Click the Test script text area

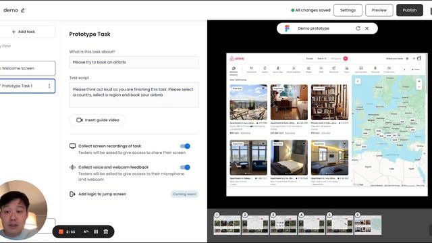coord(134,94)
